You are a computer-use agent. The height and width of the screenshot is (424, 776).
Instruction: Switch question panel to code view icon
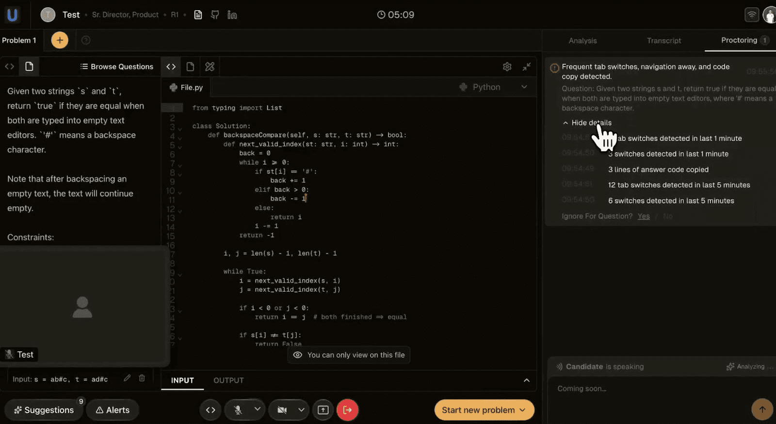(x=9, y=66)
